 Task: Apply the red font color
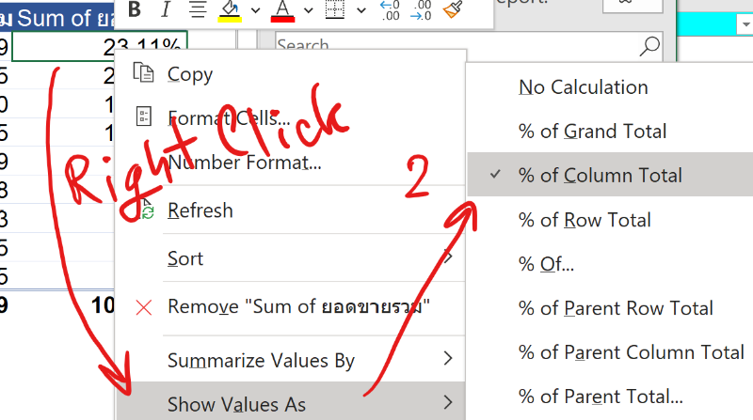(x=281, y=10)
